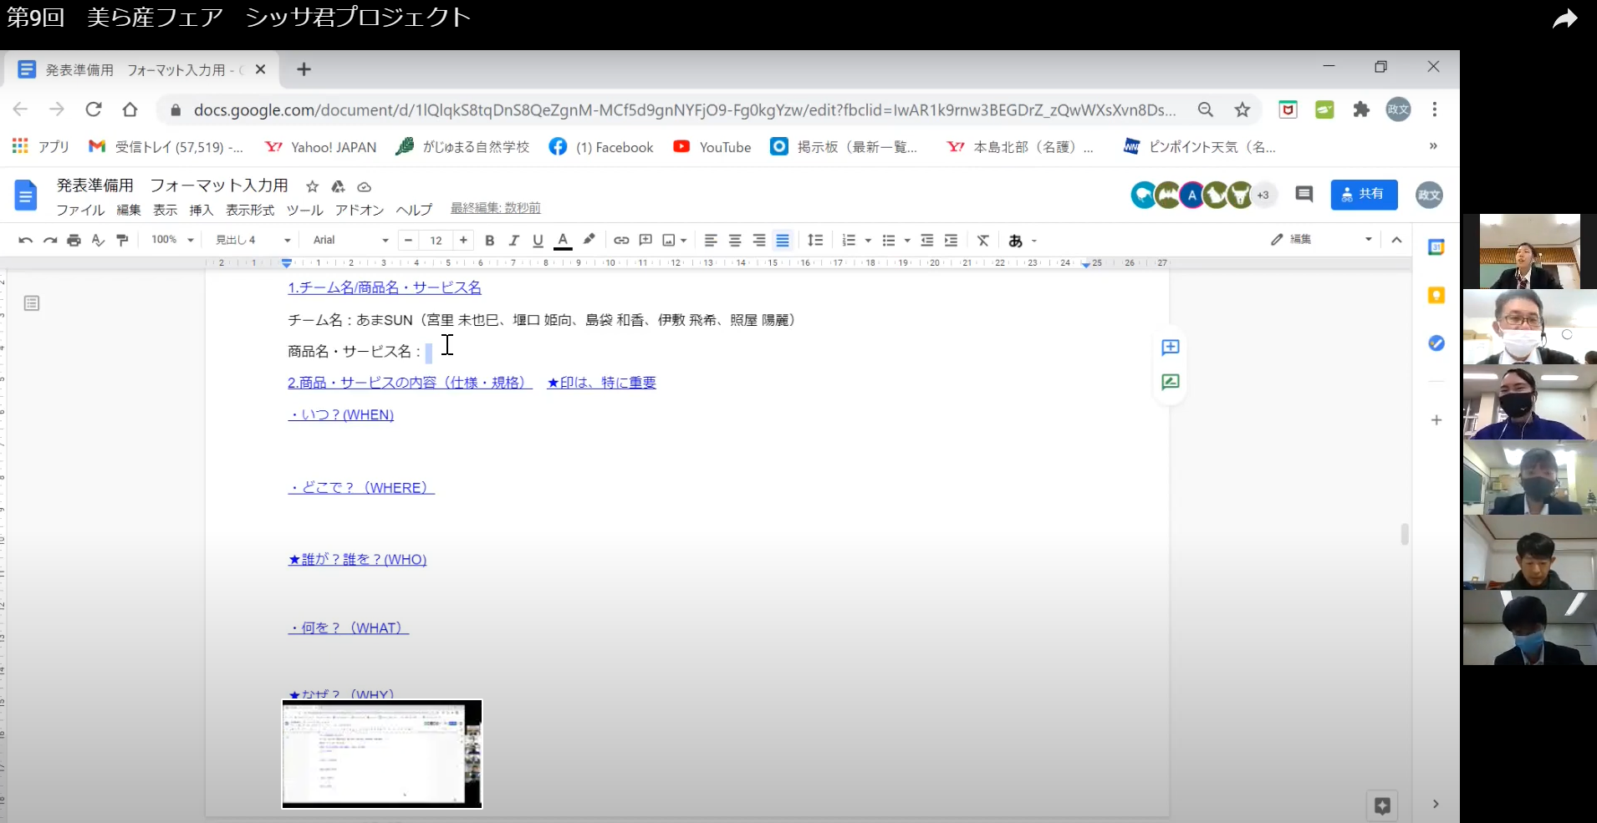Select center align
This screenshot has width=1597, height=823.
tap(735, 241)
